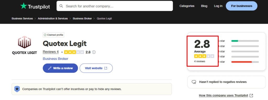Focus the Search for another company field
Viewport: 268px width, 100px height.
115,6
